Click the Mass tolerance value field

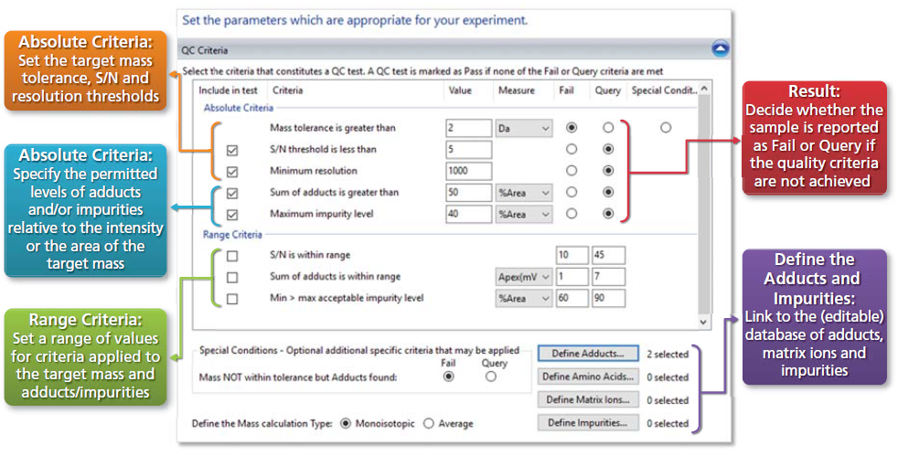[468, 129]
